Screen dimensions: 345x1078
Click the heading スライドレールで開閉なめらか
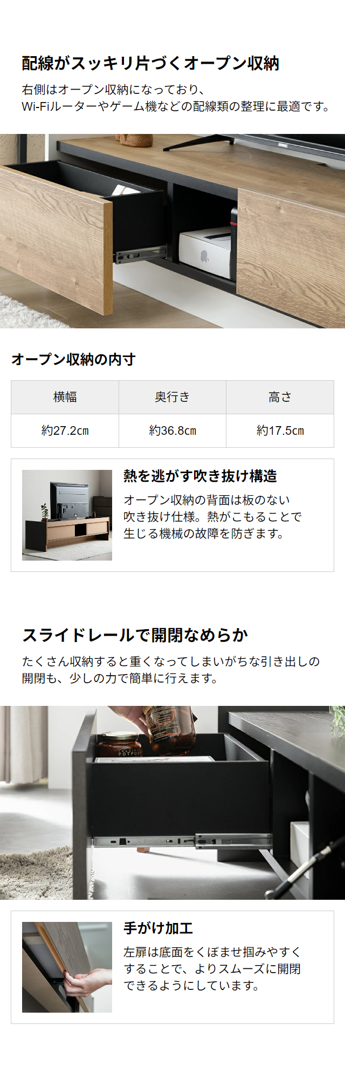click(135, 635)
